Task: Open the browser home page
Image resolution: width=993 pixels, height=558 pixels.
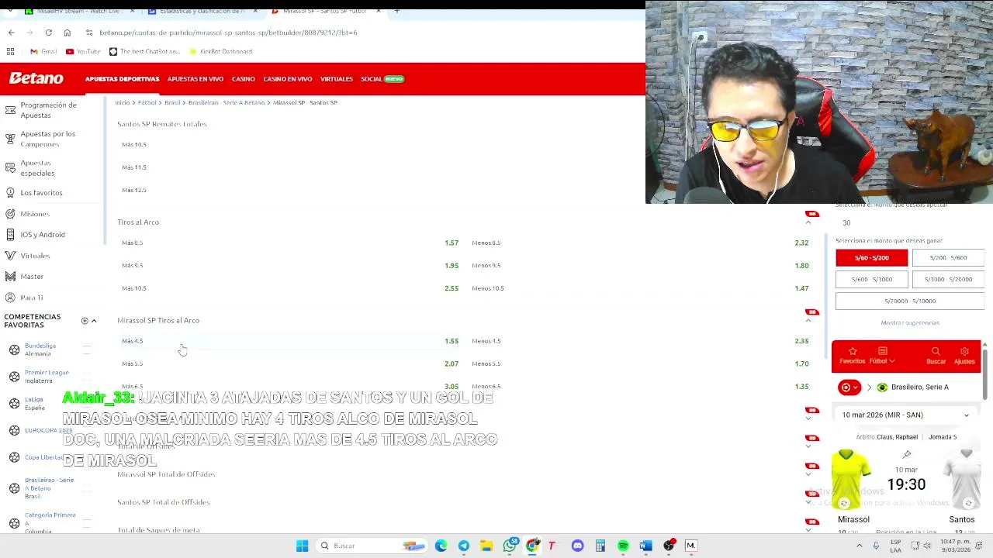Action: [67, 33]
